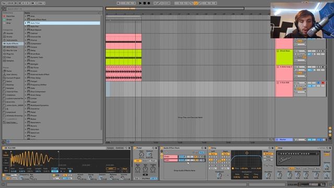This screenshot has height=188, width=334.
Task: Expand Audio Effect Rack folder
Action: point(26,20)
